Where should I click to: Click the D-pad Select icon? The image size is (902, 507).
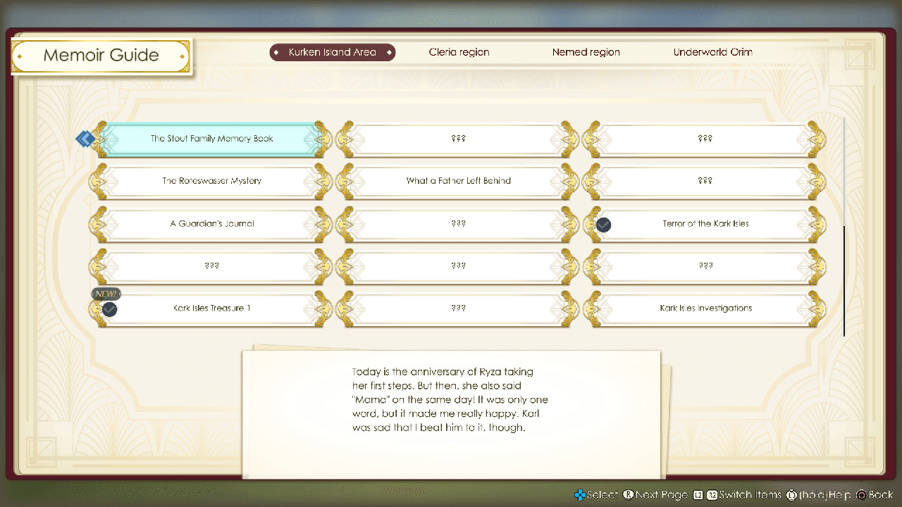click(580, 495)
